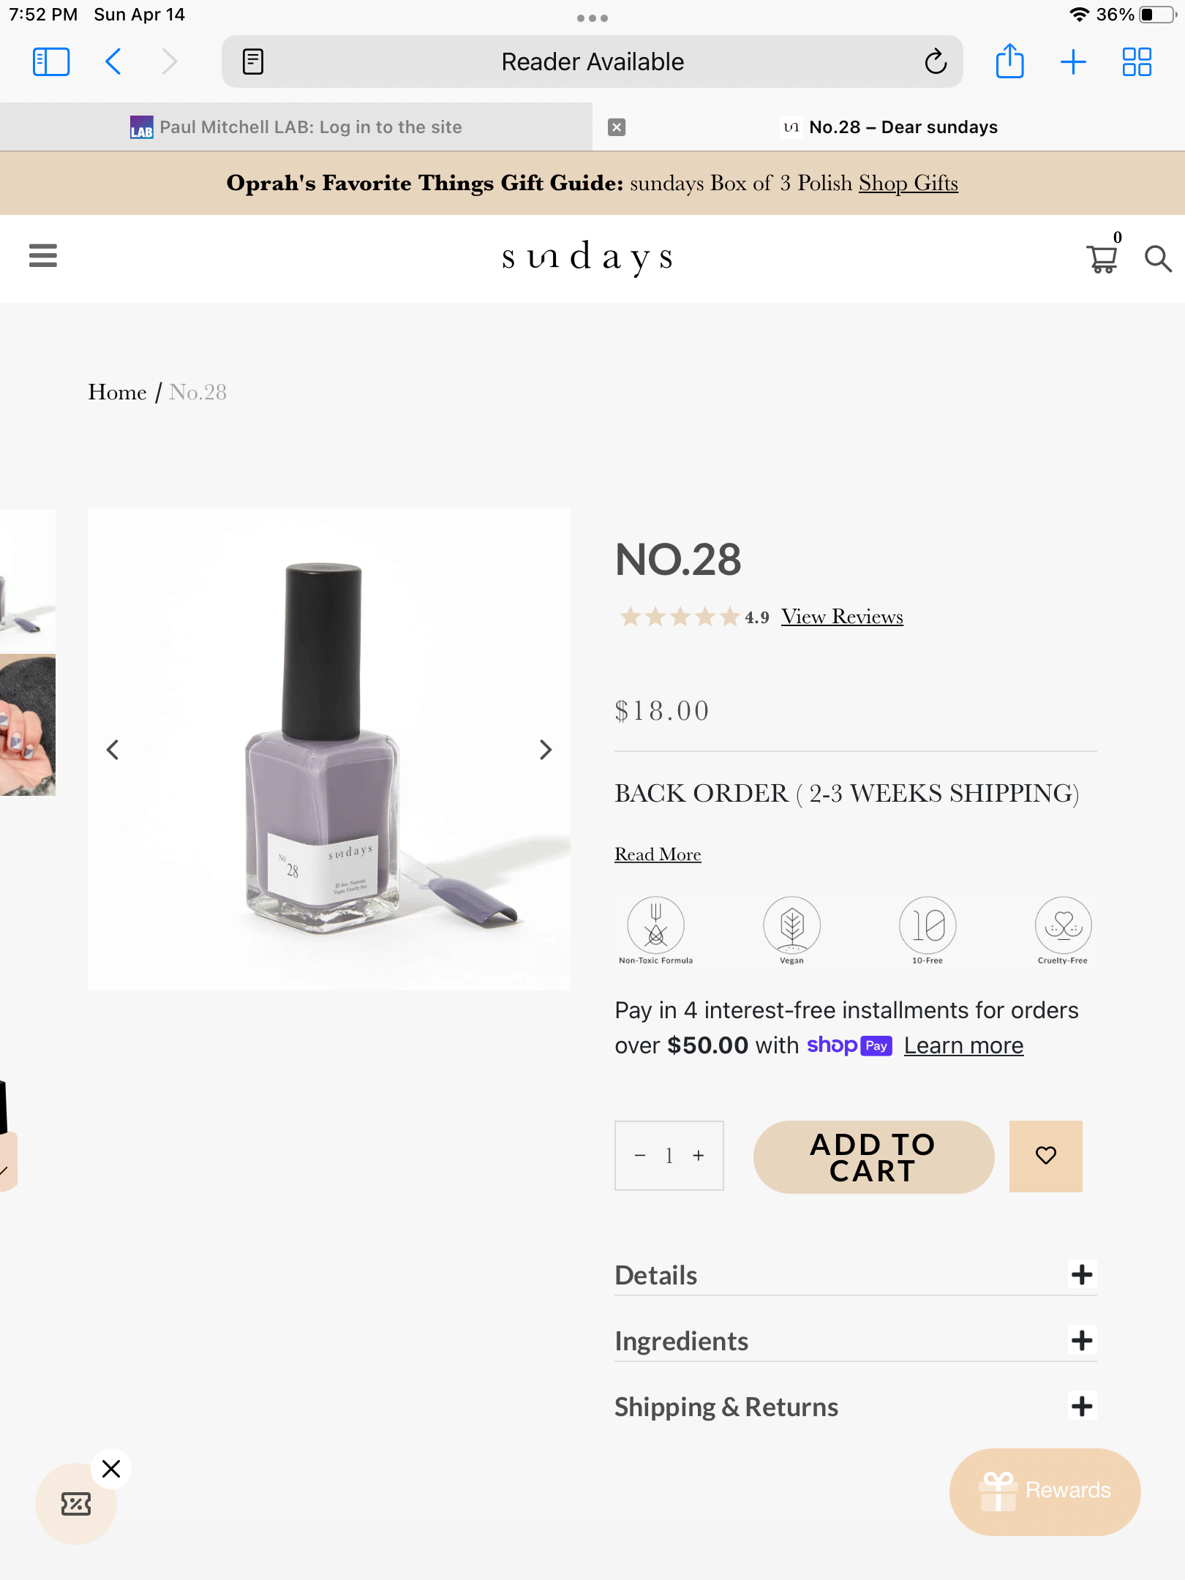Screen dimensions: 1185x1580
Task: Close the No.28 Dear sundays tab
Action: [617, 127]
